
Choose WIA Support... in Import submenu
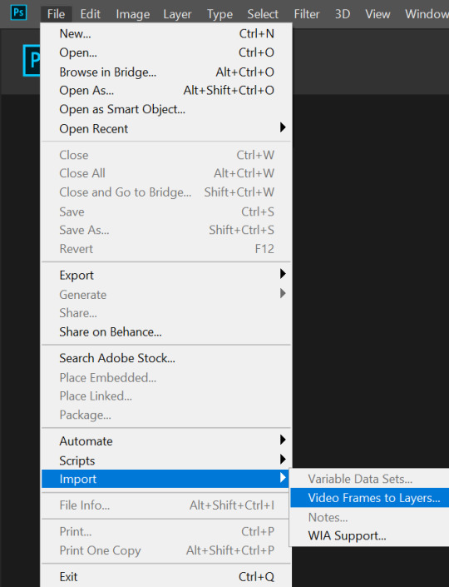[370, 535]
